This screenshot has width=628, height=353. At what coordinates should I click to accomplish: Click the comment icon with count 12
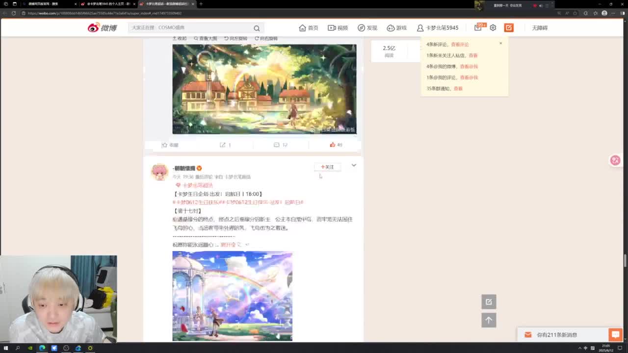(x=277, y=145)
